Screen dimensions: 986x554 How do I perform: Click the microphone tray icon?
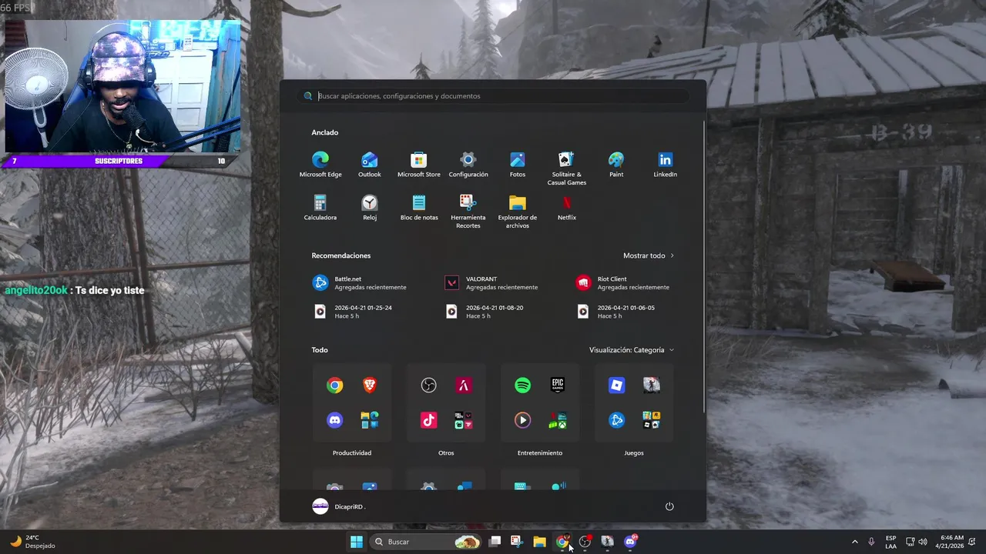tap(871, 542)
